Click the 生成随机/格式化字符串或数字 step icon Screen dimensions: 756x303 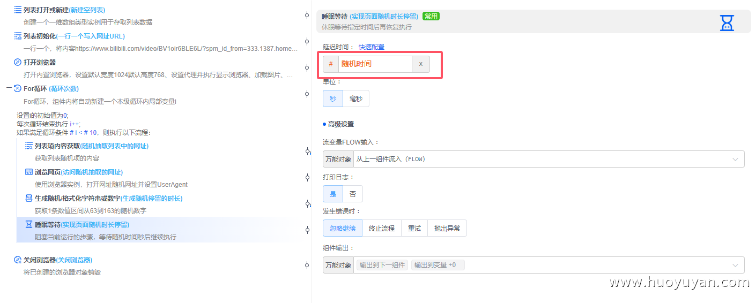[29, 198]
